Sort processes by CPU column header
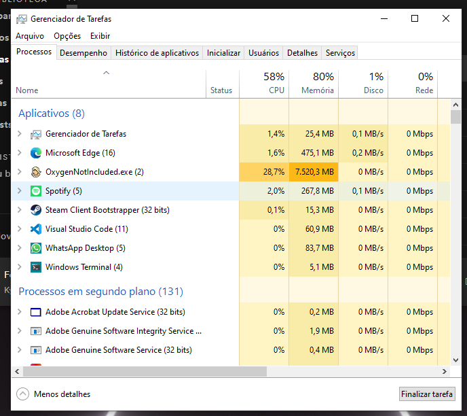 click(x=264, y=84)
